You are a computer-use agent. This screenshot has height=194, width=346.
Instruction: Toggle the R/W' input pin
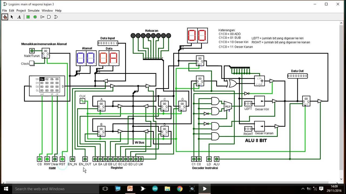[x=47, y=159]
